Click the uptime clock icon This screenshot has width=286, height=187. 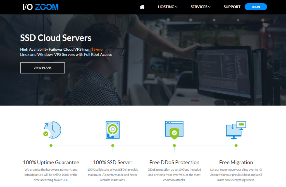52,130
